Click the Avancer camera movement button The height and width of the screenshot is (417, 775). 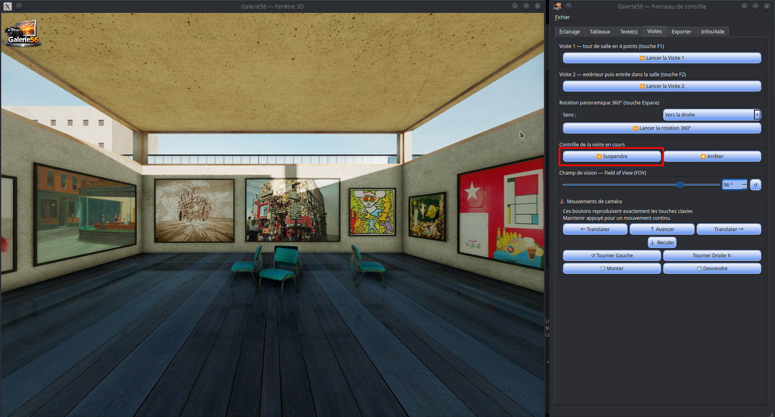[662, 229]
